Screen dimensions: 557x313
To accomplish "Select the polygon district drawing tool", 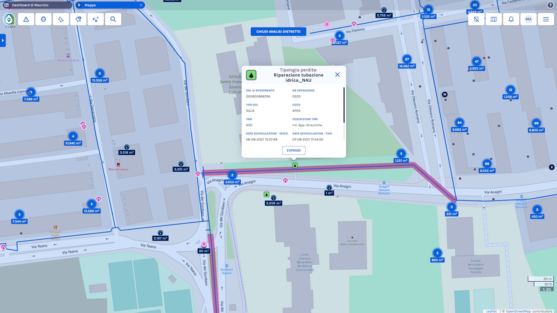I will coord(61,19).
